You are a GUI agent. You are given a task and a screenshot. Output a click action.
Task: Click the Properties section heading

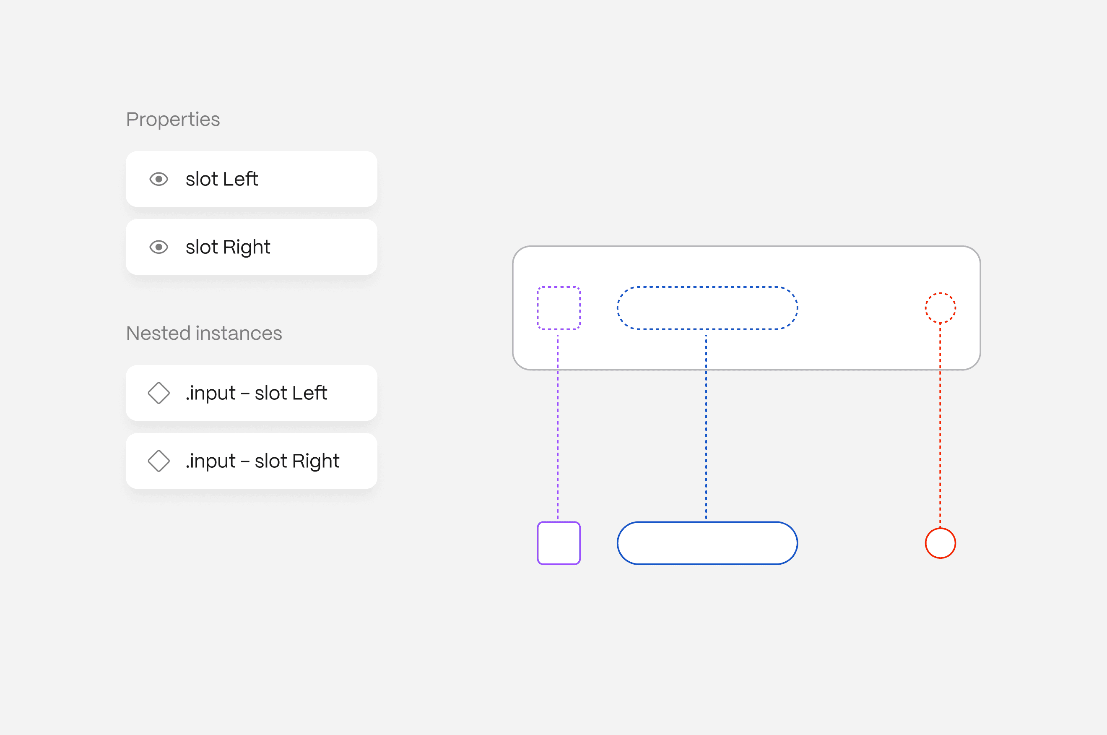tap(173, 120)
